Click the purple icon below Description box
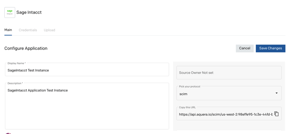Image resolution: width=297 pixels, height=134 pixels. [x=8, y=133]
